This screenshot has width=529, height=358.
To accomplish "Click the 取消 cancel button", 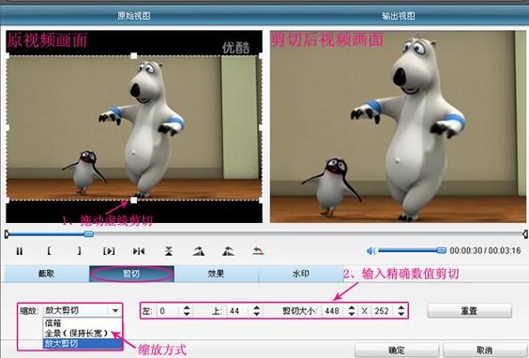I will coord(485,351).
